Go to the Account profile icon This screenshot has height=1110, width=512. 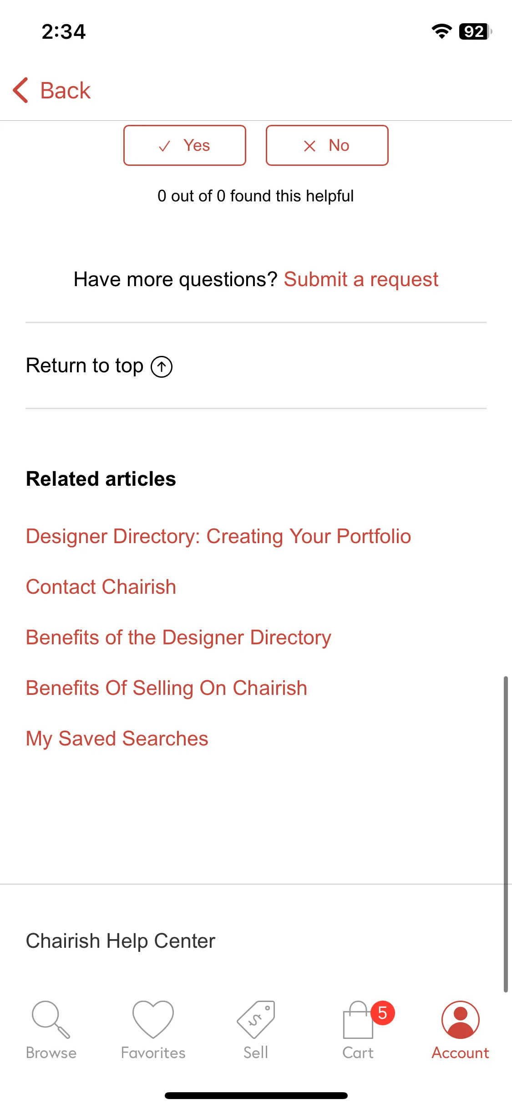point(461,1020)
